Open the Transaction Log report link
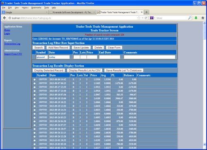The image size is (207, 150). tap(12, 44)
